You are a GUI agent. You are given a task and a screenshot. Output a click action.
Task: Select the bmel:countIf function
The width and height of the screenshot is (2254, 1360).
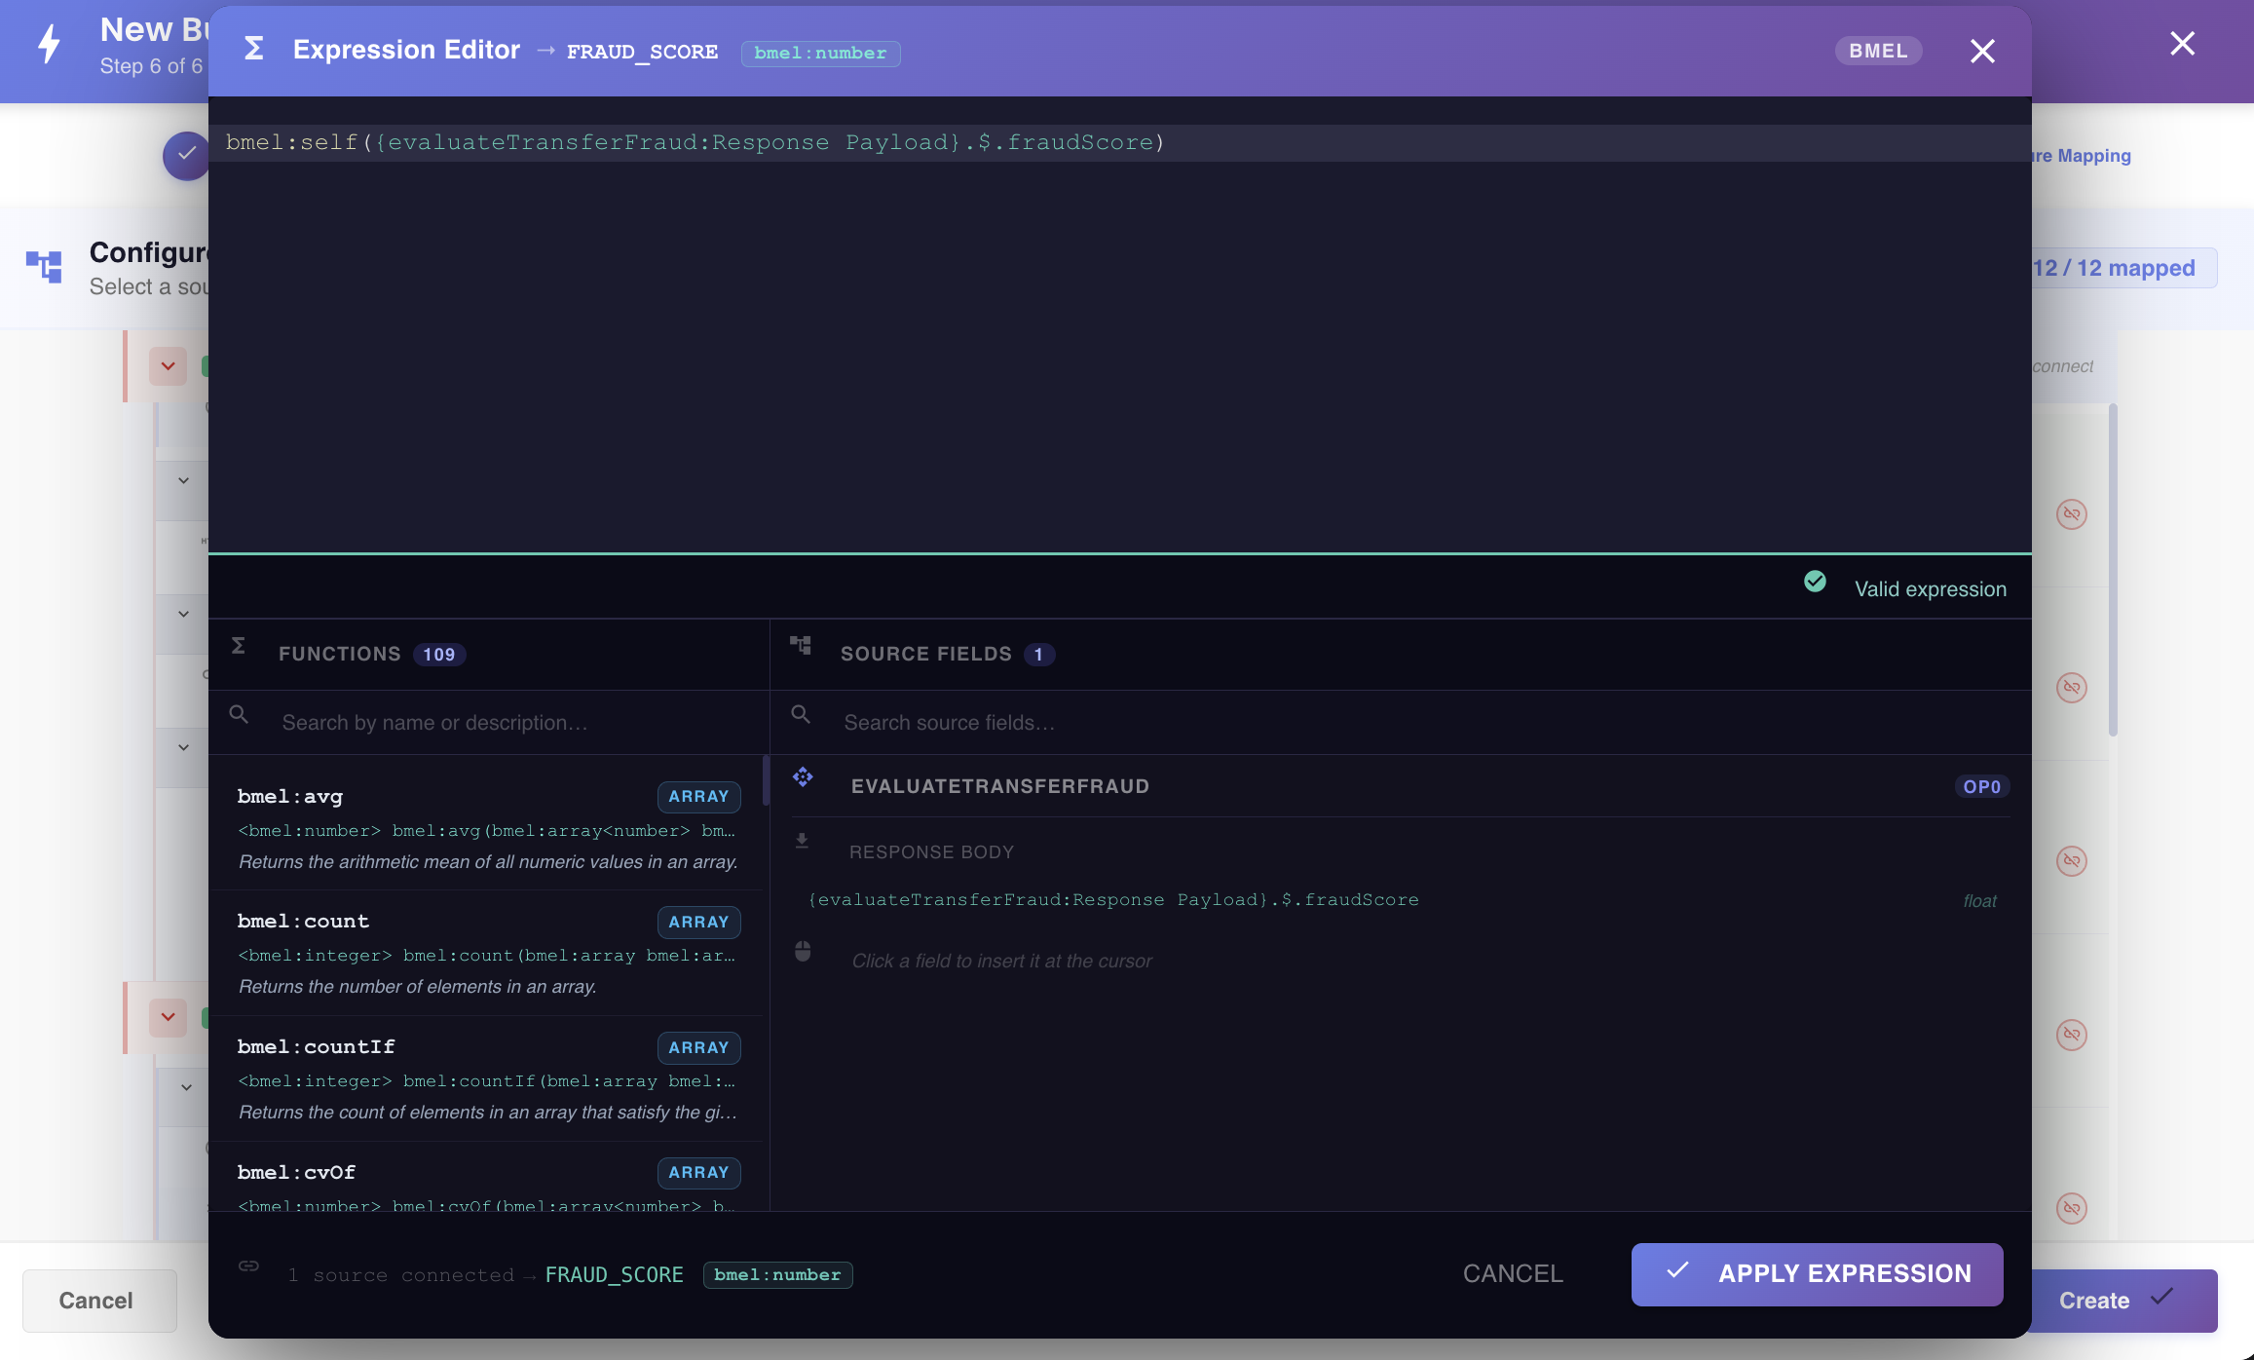pyautogui.click(x=488, y=1079)
